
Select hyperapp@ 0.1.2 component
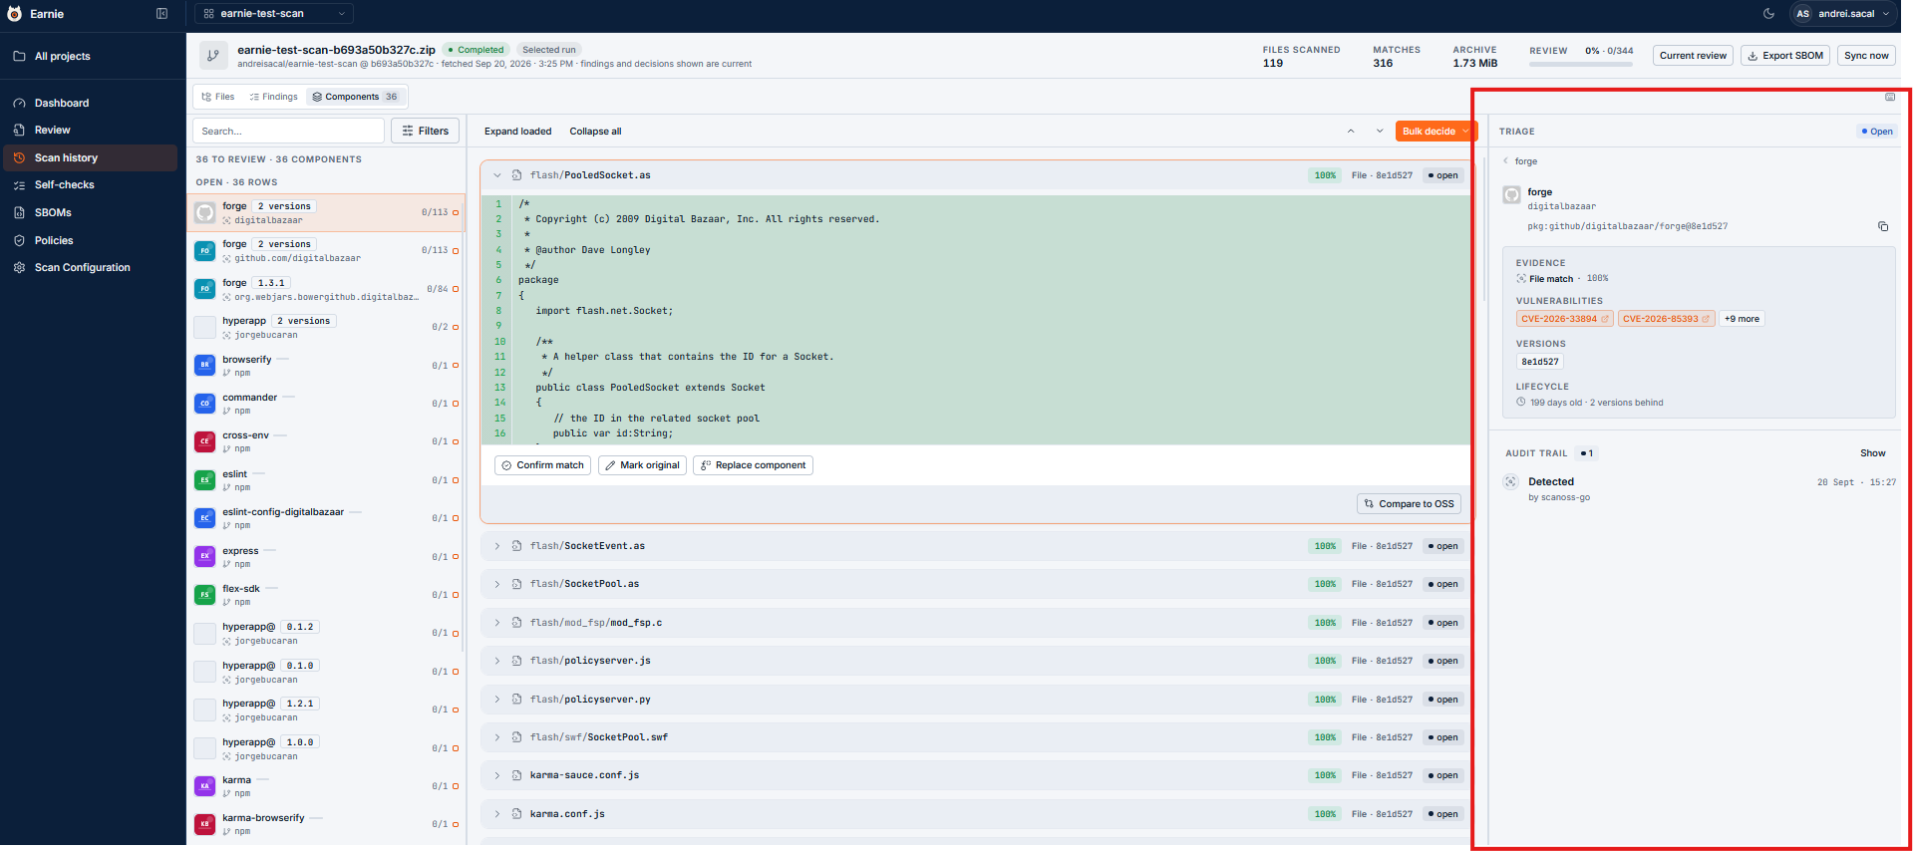[x=327, y=633]
